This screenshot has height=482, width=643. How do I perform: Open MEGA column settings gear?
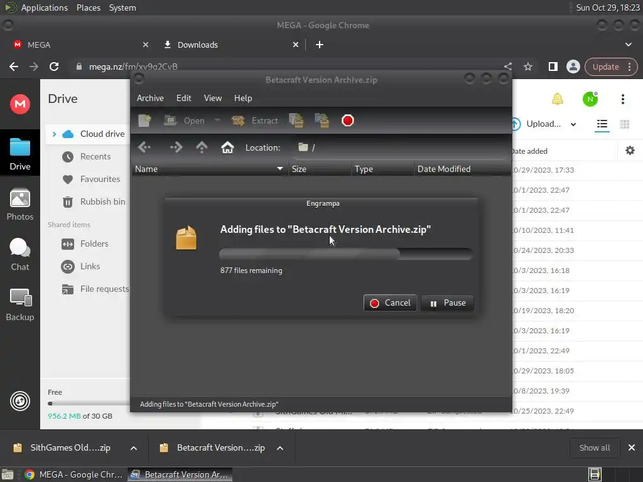click(x=630, y=151)
